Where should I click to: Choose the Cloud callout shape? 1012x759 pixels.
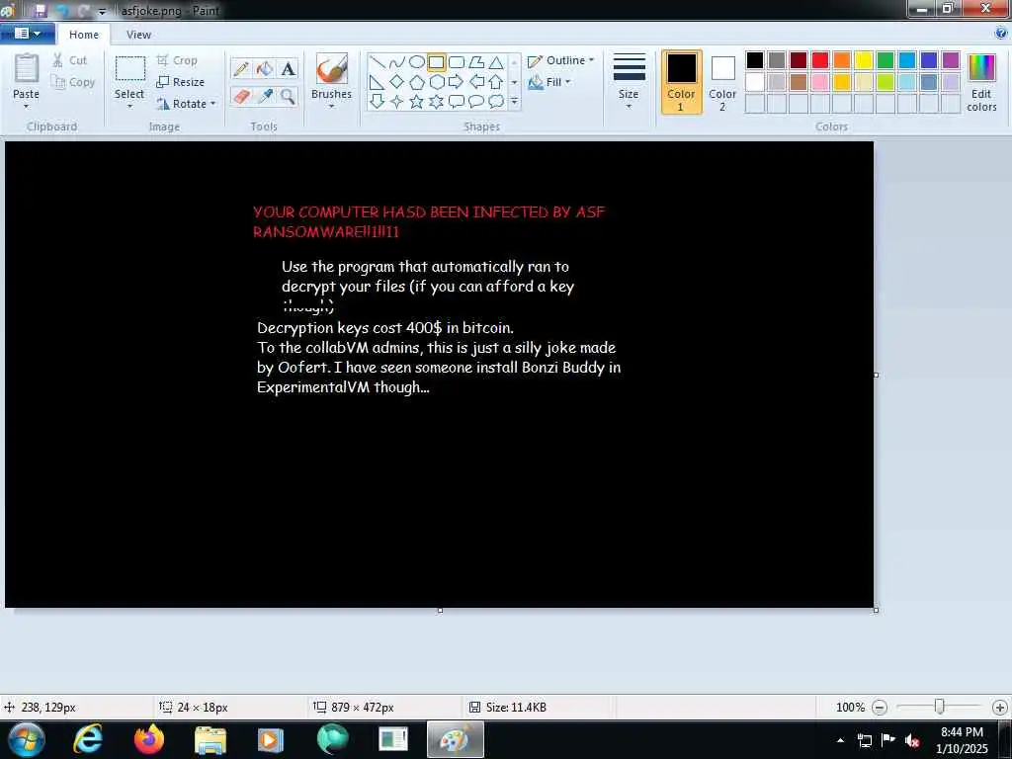496,102
